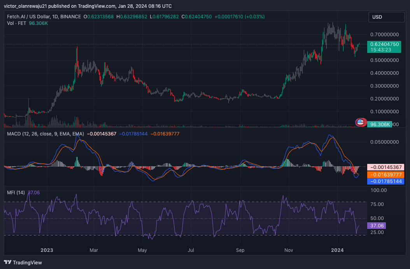Click the open value O0.62313568
Screen dimensions: 410x269
pyautogui.click(x=98, y=16)
